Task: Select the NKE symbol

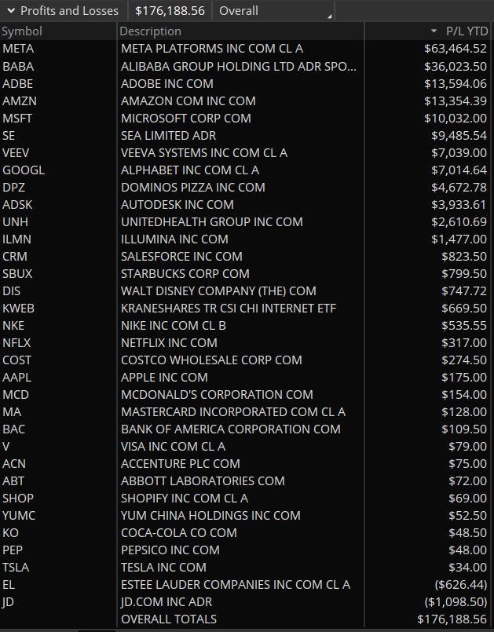Action: (x=13, y=326)
